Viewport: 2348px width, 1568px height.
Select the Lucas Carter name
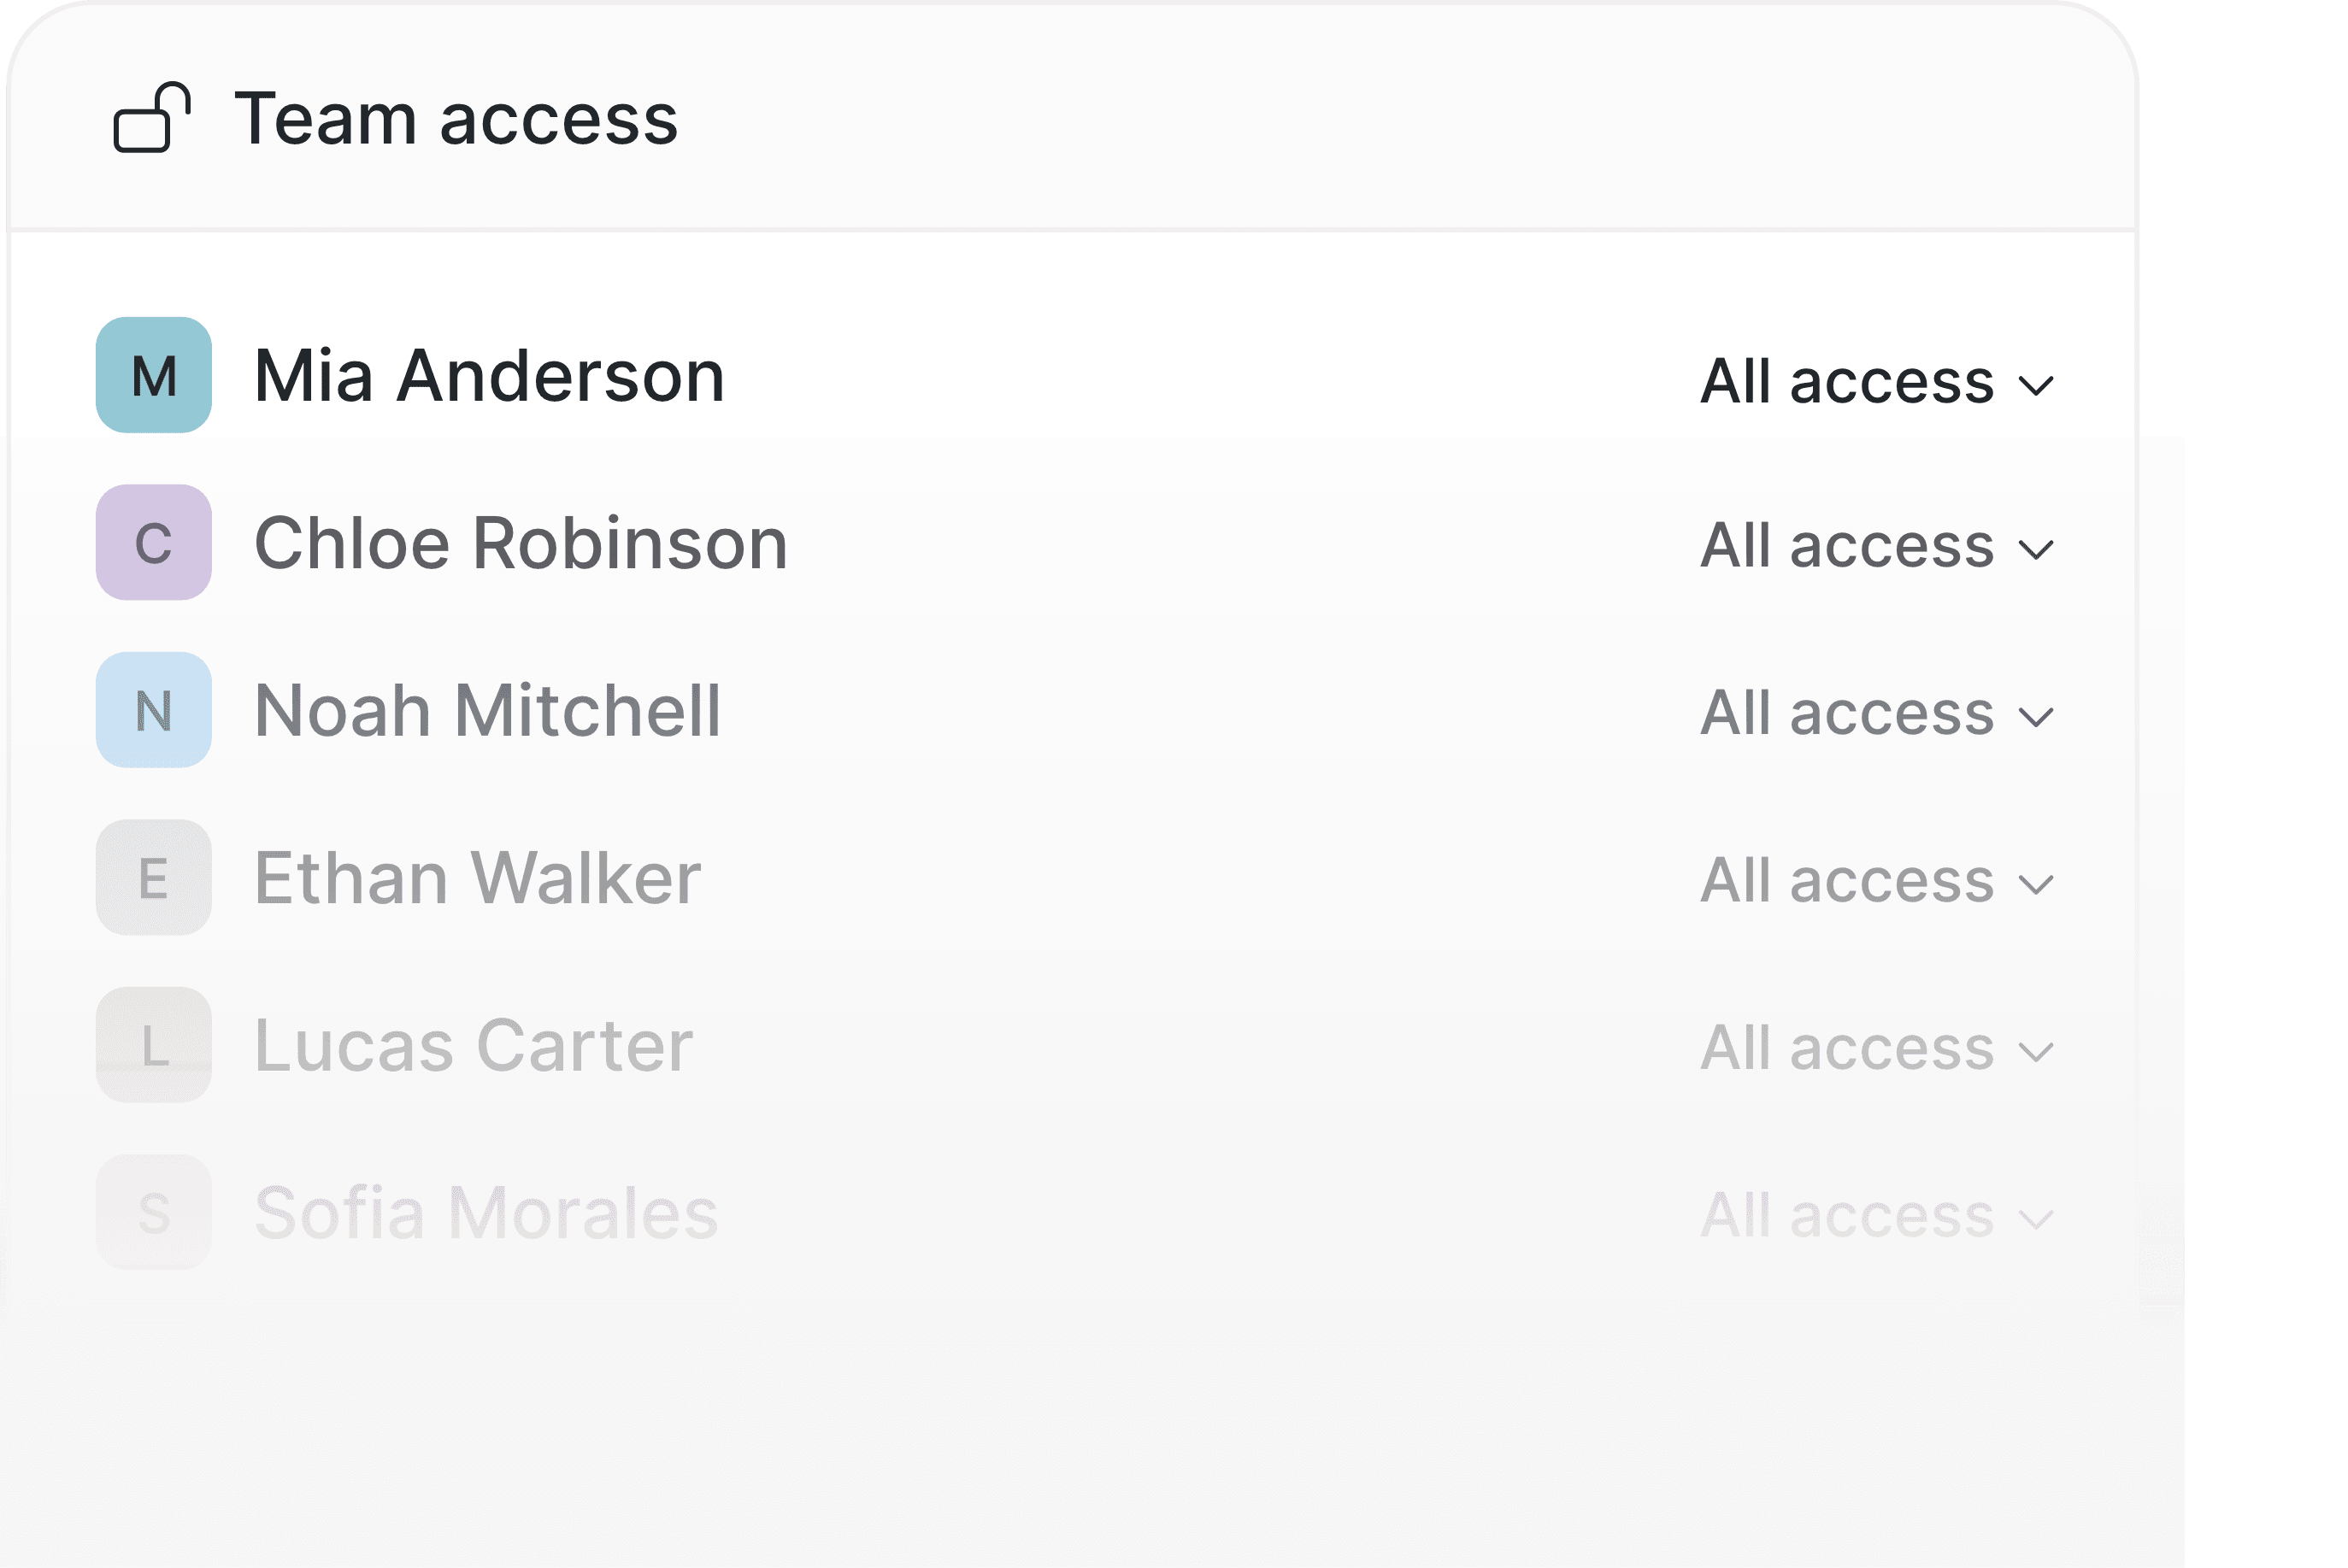tap(474, 1046)
